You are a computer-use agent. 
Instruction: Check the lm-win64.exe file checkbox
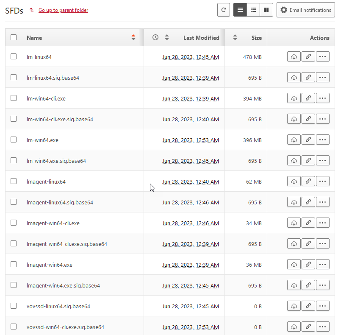14,140
